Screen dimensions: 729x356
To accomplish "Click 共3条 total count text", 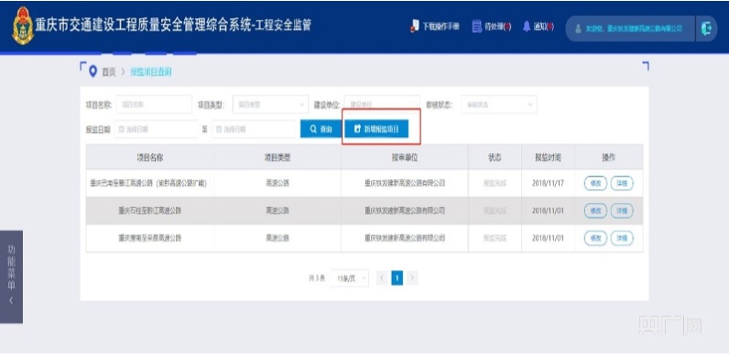I will point(317,278).
